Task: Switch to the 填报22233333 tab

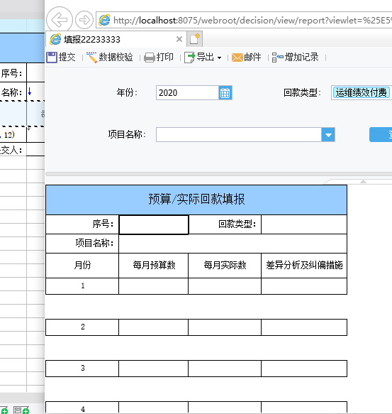Action: (116, 40)
